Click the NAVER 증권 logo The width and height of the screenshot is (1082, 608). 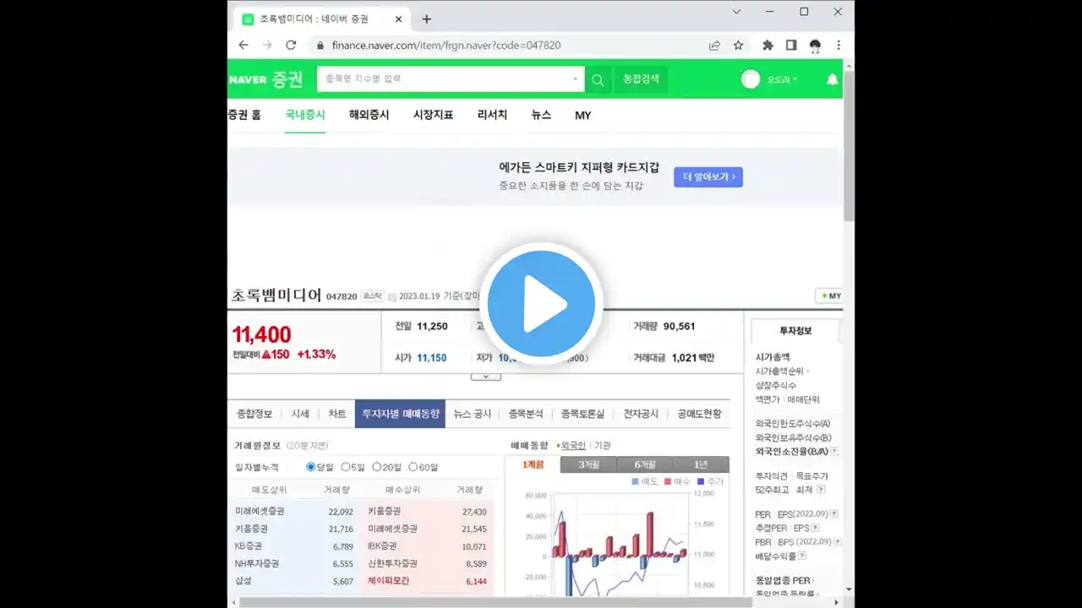point(265,79)
